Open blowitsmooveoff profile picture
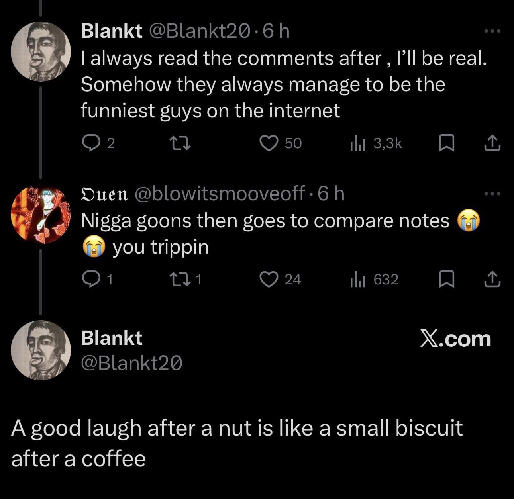 41,214
